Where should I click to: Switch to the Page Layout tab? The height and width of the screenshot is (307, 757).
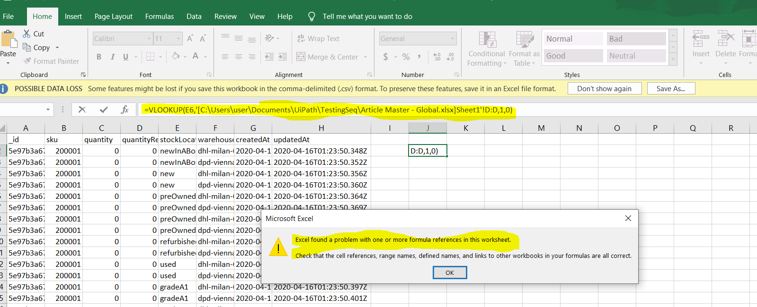point(114,17)
